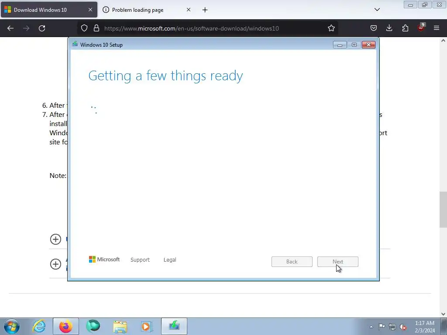Viewport: 447px width, 335px height.
Task: Launch Internet Explorer from taskbar
Action: (x=39, y=326)
